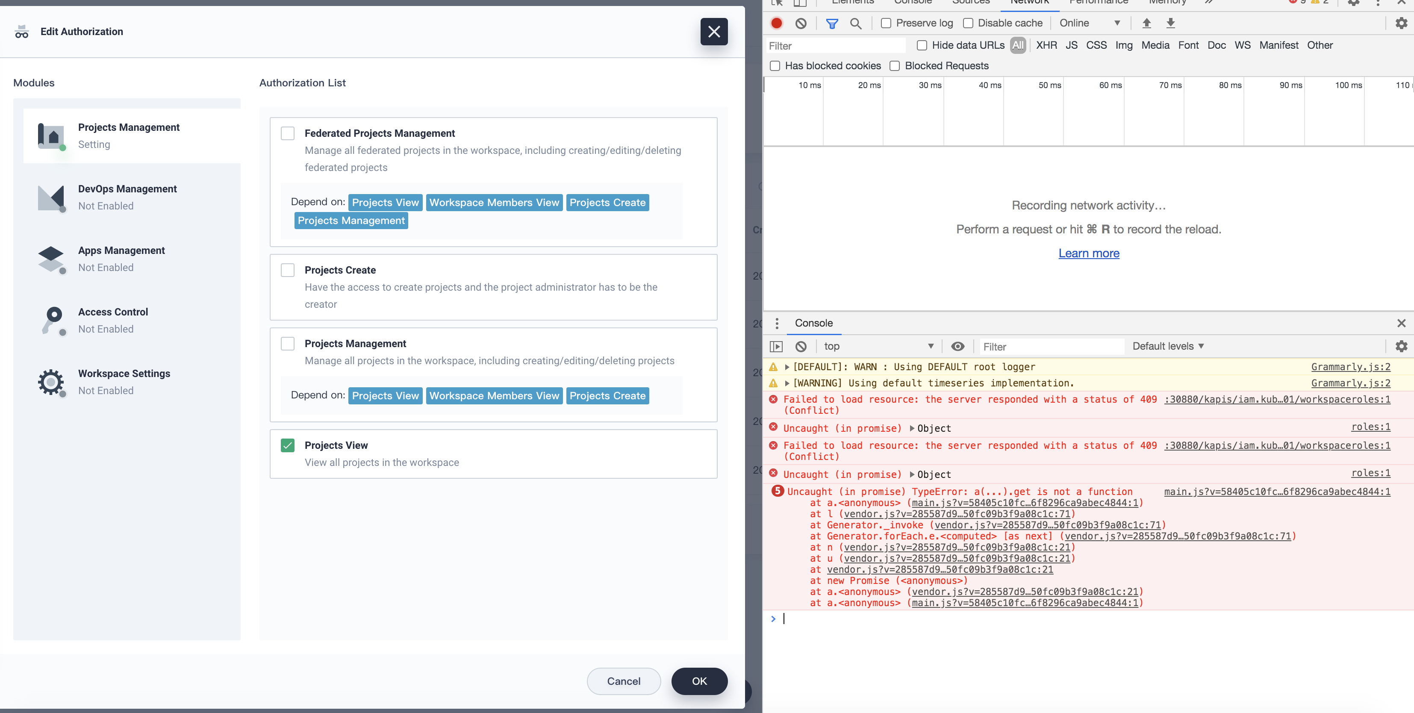Close the Edit Authorization dialog

713,32
